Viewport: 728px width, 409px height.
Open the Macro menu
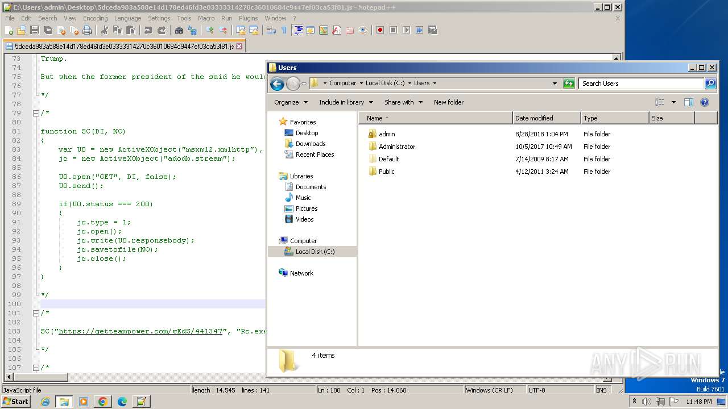click(x=206, y=18)
